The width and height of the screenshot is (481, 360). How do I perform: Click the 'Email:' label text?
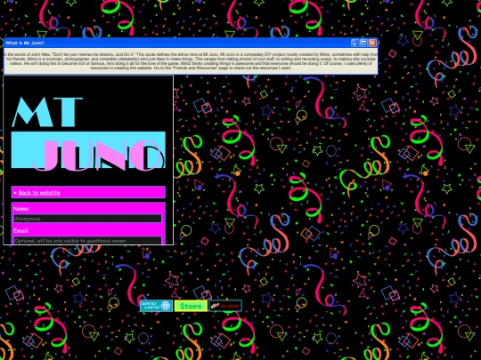click(x=20, y=231)
